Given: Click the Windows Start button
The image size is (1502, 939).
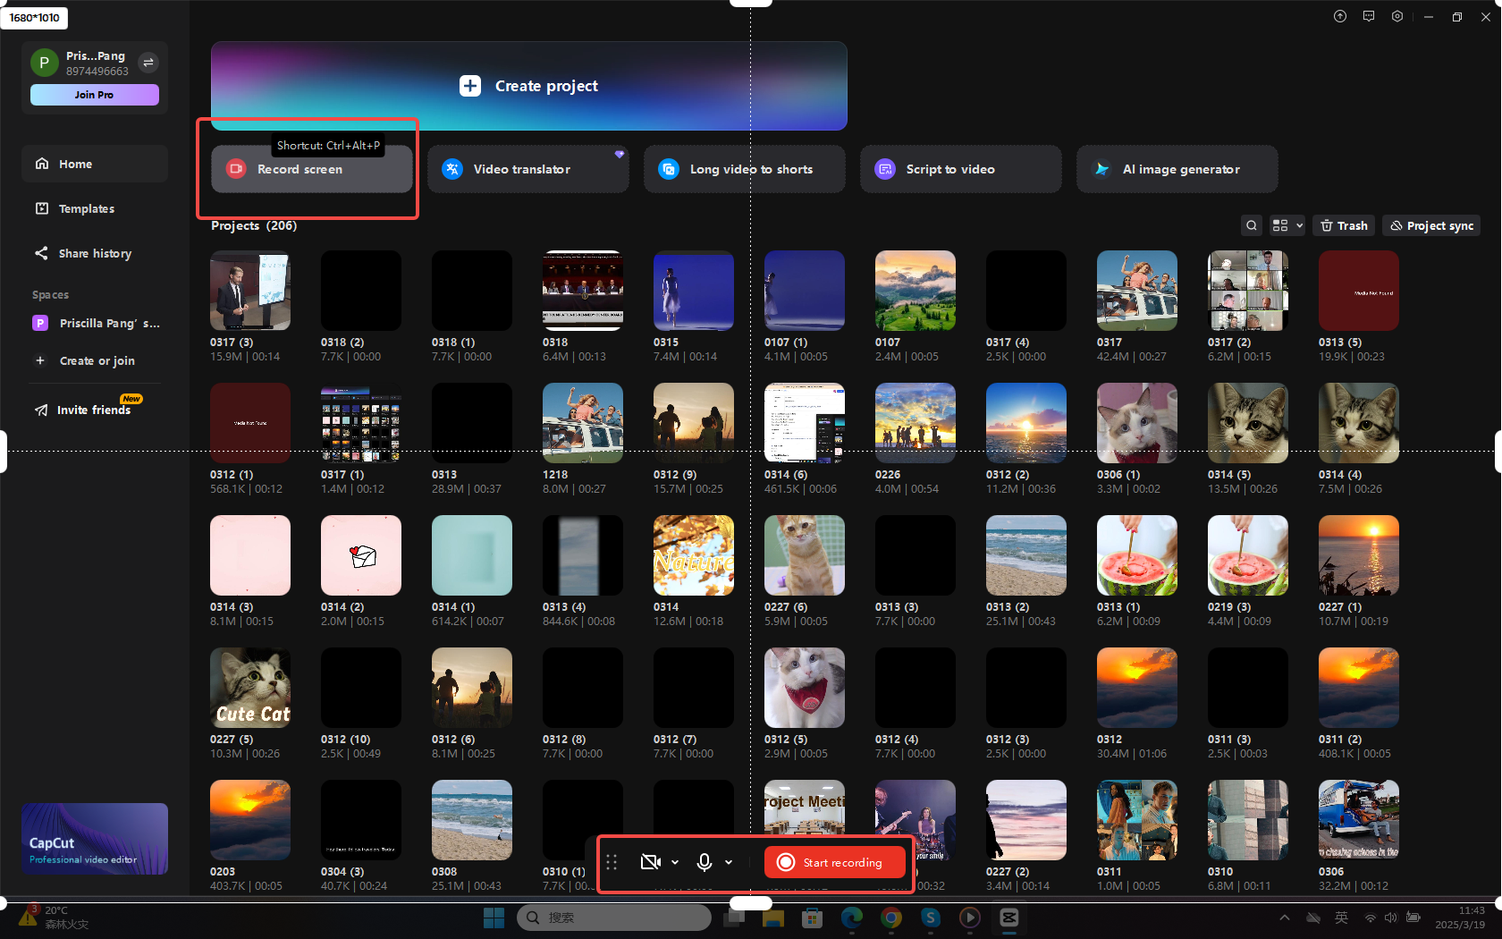Looking at the screenshot, I should pos(494,918).
